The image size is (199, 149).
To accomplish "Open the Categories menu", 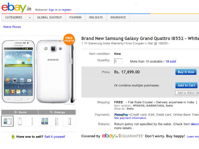I will coord(14,18).
